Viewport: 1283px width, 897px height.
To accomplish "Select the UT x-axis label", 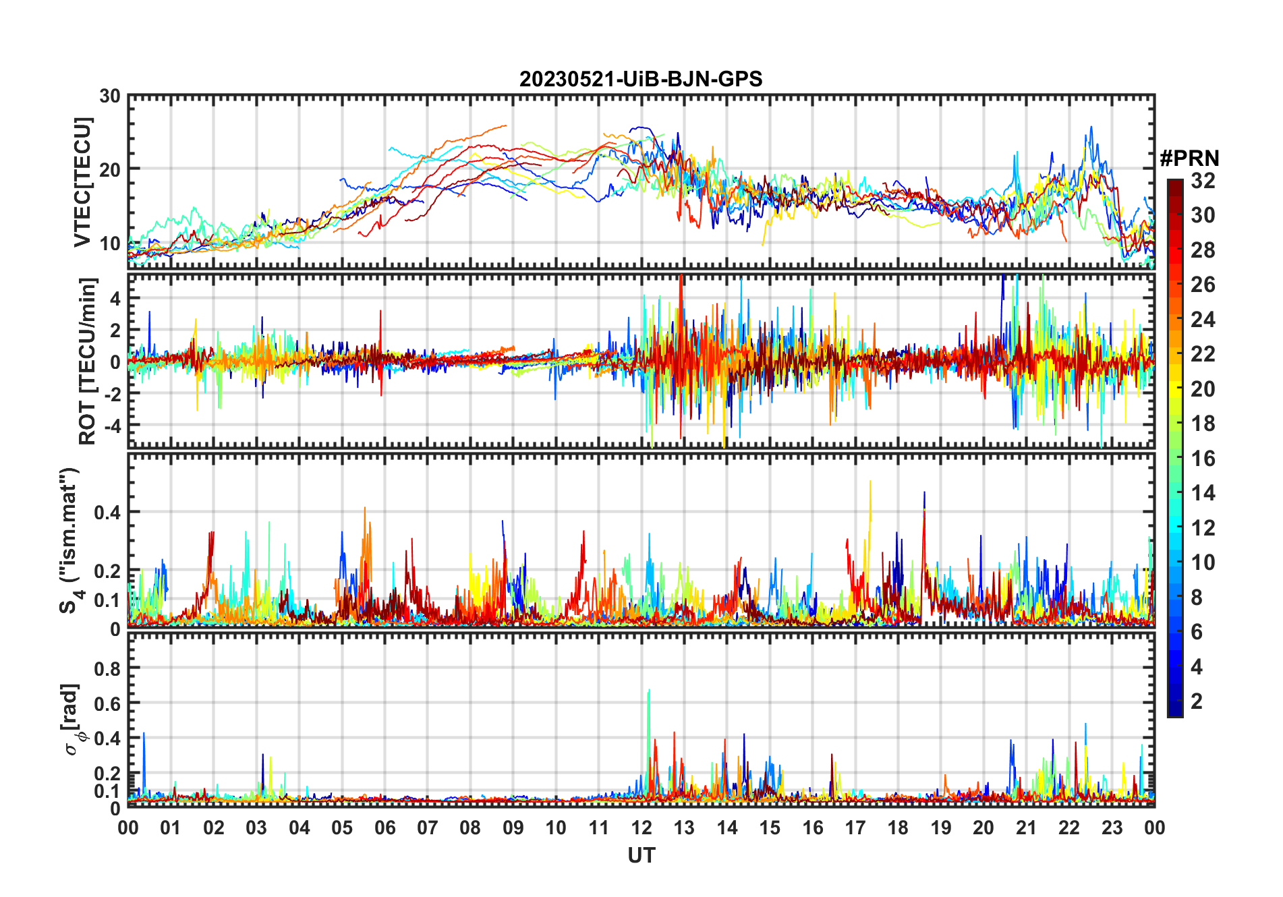I will tap(641, 855).
